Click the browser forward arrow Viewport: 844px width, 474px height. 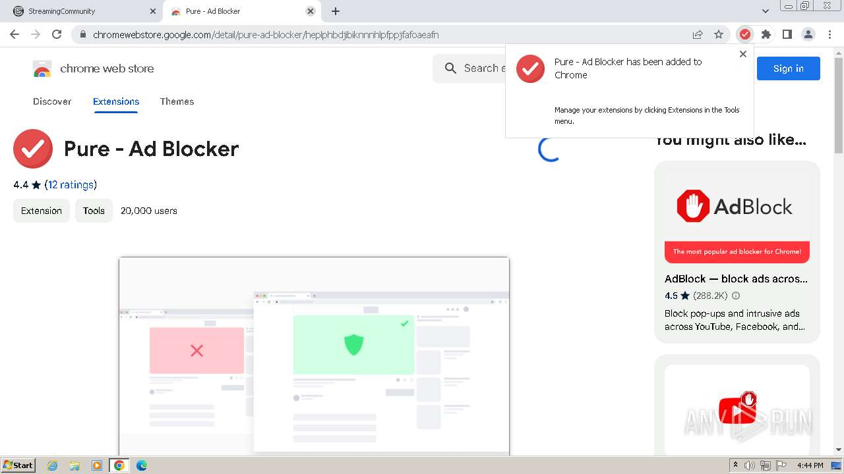tap(36, 34)
